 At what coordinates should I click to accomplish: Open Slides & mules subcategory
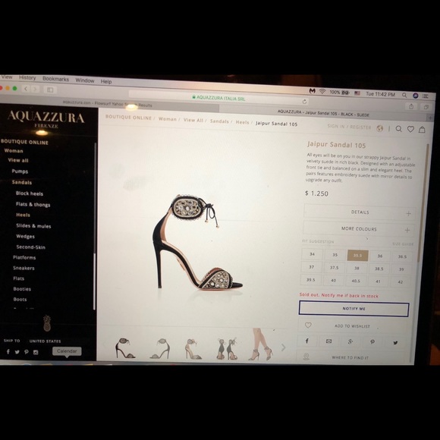[33, 226]
